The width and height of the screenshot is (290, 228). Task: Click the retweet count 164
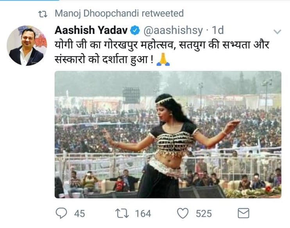point(143,214)
